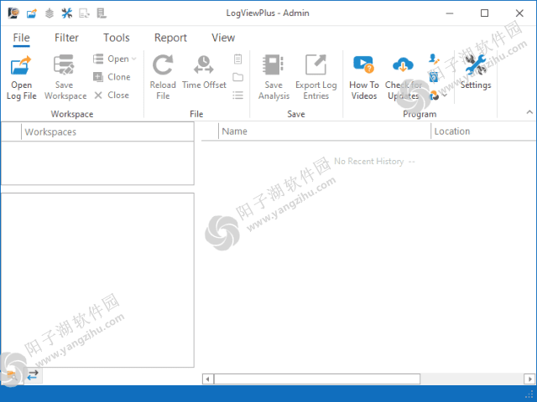Click the Workspaces column header
The image size is (537, 402).
(107, 131)
